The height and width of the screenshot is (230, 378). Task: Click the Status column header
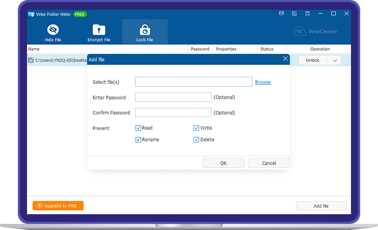pos(267,49)
